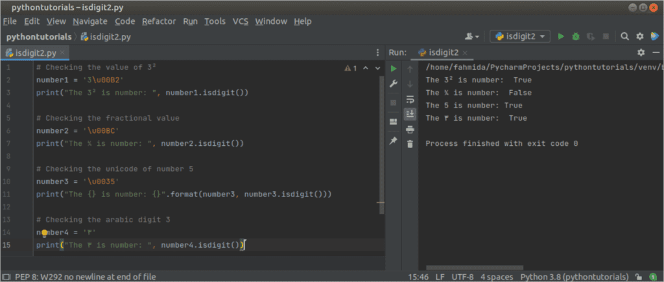Screen dimensions: 664x282
Task: Close the isdigit2 Run tab
Action: [464, 53]
